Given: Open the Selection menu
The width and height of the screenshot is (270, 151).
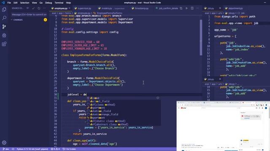Looking at the screenshot, I should coord(24,3).
